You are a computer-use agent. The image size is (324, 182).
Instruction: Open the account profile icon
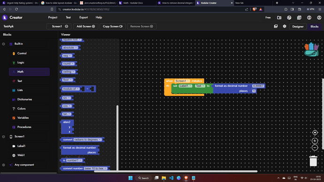click(319, 17)
